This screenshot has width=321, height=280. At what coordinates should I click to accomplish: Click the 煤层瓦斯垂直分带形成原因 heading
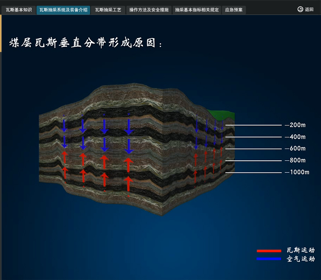85,43
